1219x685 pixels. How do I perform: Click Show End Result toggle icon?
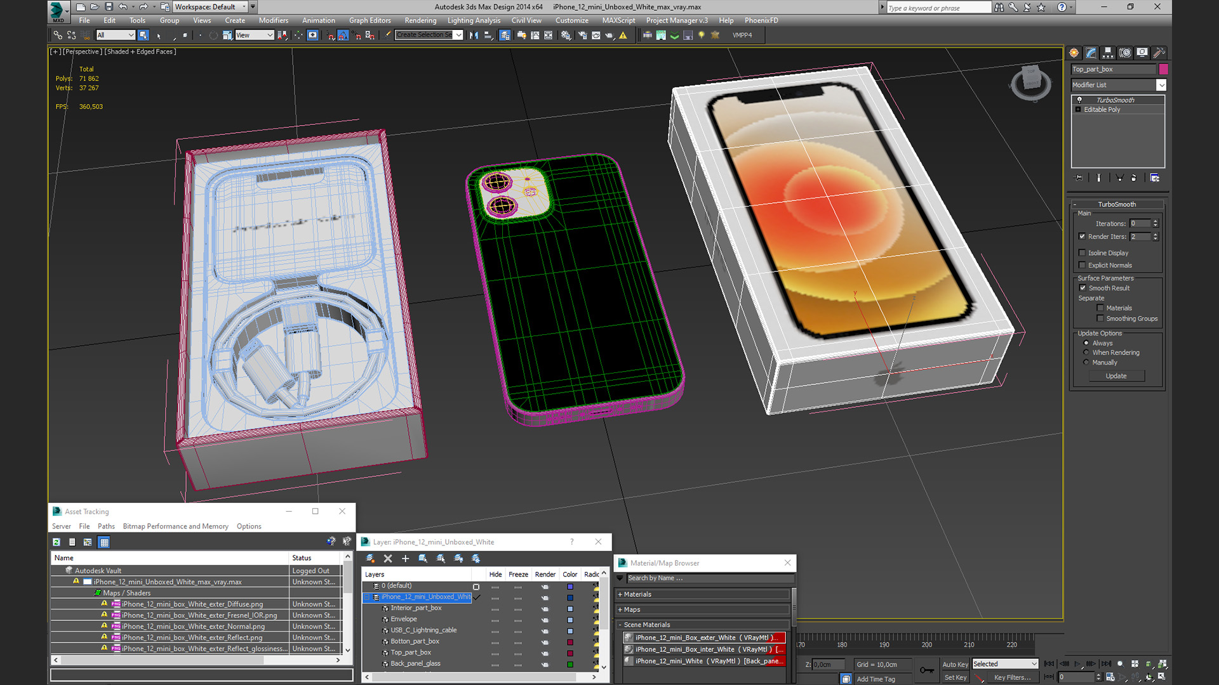tap(1098, 178)
